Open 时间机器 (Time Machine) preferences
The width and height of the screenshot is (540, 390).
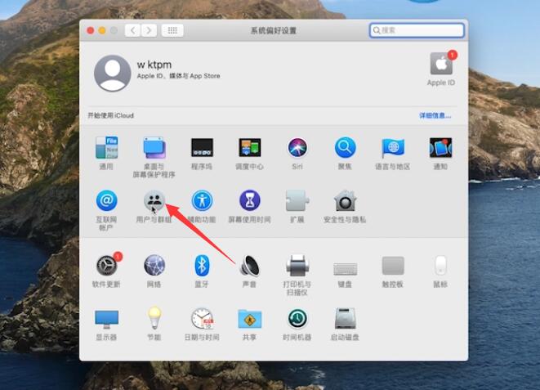click(x=297, y=319)
